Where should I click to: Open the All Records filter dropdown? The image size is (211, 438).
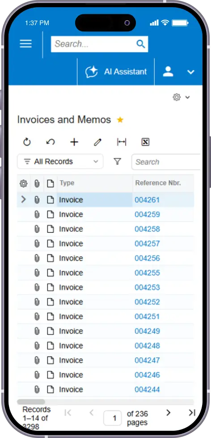tap(60, 161)
